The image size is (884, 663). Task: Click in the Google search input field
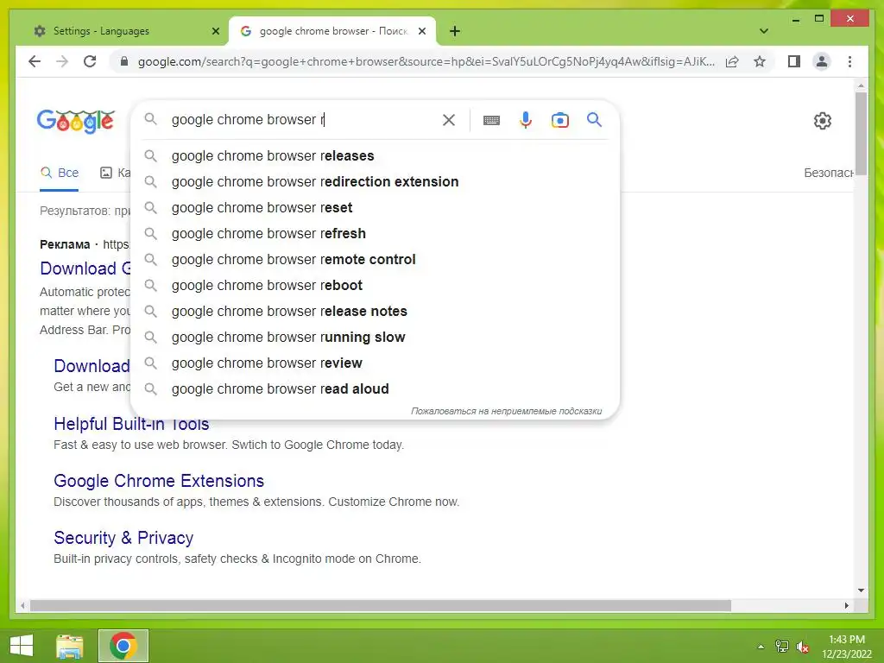301,119
